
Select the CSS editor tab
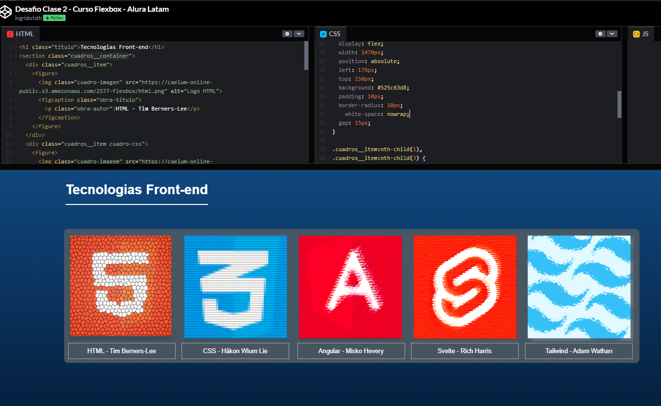click(330, 34)
